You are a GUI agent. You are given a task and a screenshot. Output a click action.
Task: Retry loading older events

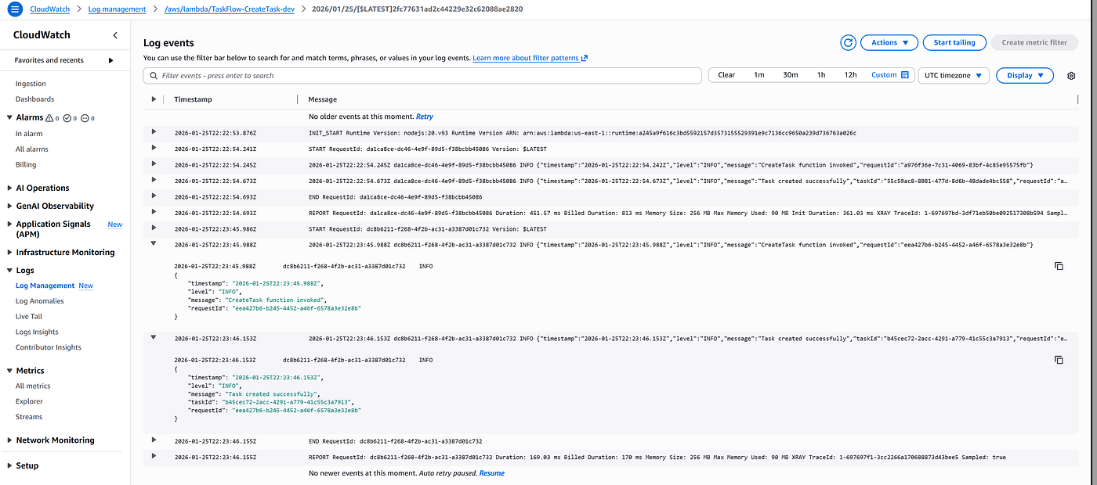point(424,117)
